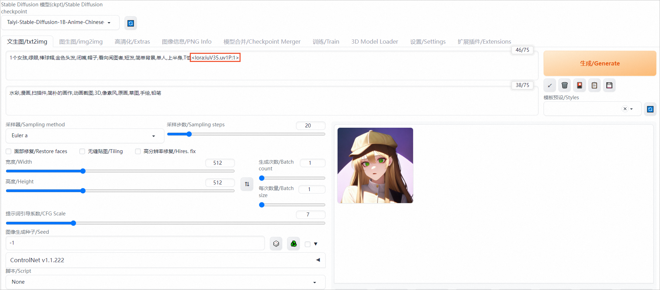
Task: Click the Batch size value box
Action: (312, 189)
